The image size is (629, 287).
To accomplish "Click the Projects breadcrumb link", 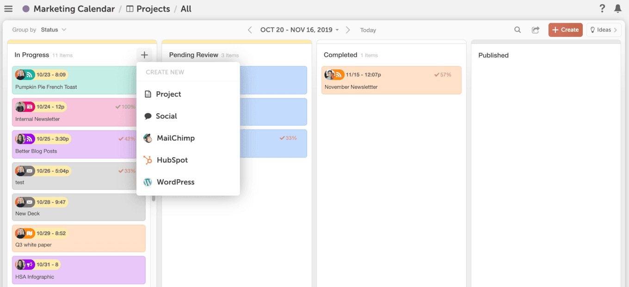I will [148, 9].
